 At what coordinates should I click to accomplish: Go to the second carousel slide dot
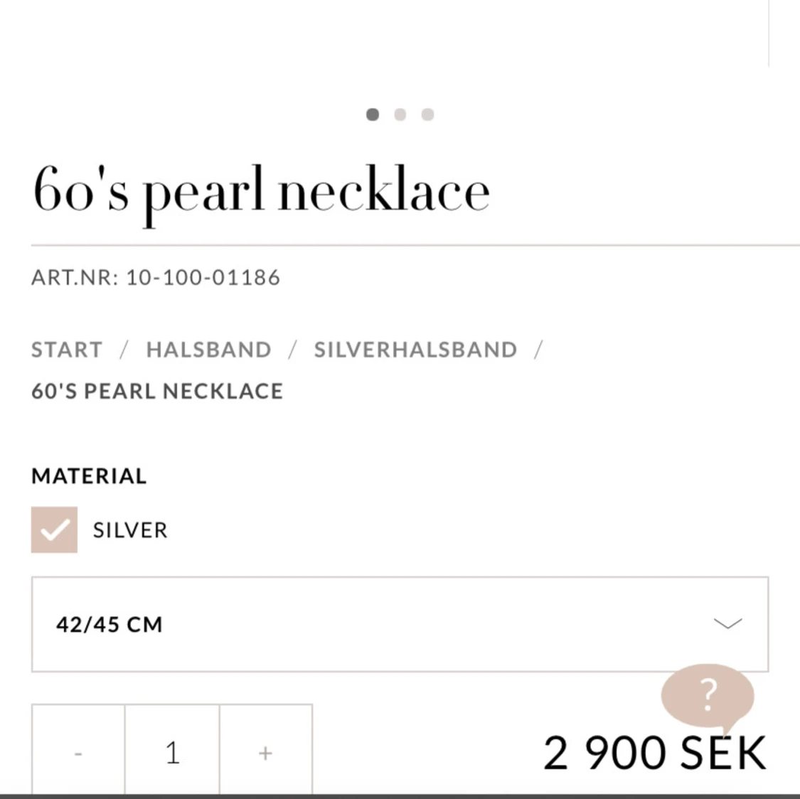point(400,114)
